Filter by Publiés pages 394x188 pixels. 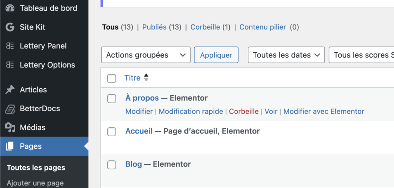point(154,27)
